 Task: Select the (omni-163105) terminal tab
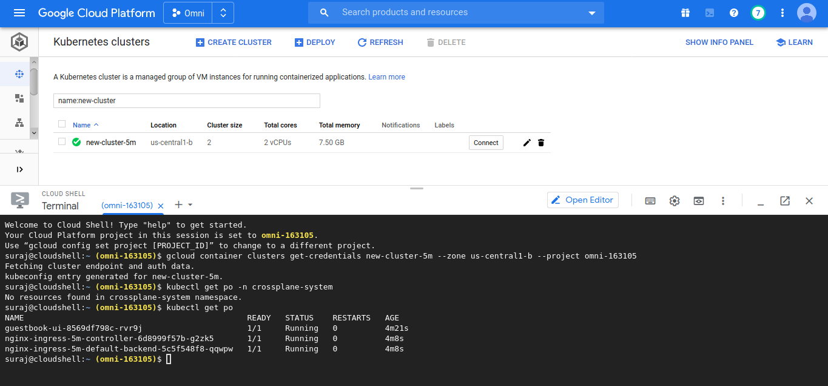point(127,206)
